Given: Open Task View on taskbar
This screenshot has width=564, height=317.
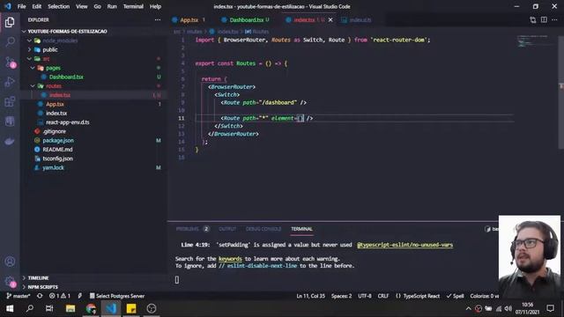Looking at the screenshot, I should pos(49,308).
